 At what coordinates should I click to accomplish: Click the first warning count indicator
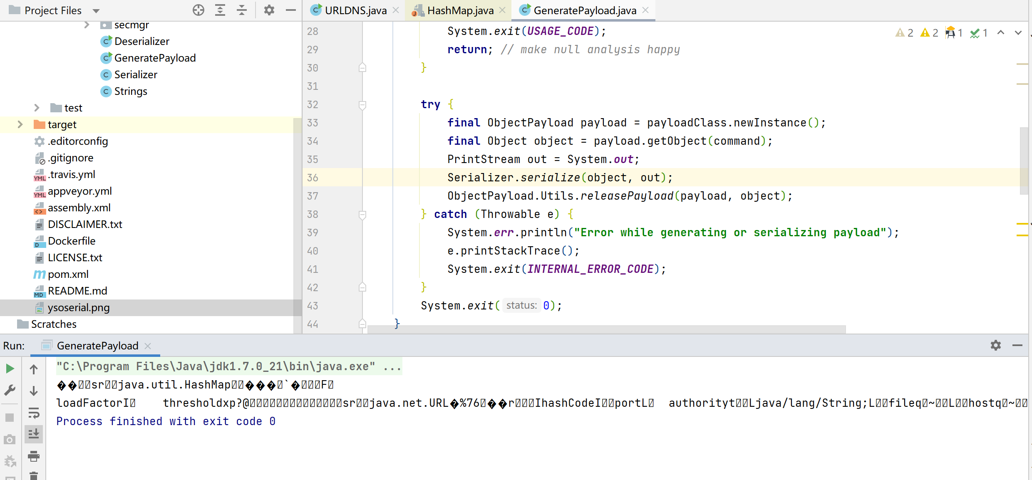pos(904,32)
